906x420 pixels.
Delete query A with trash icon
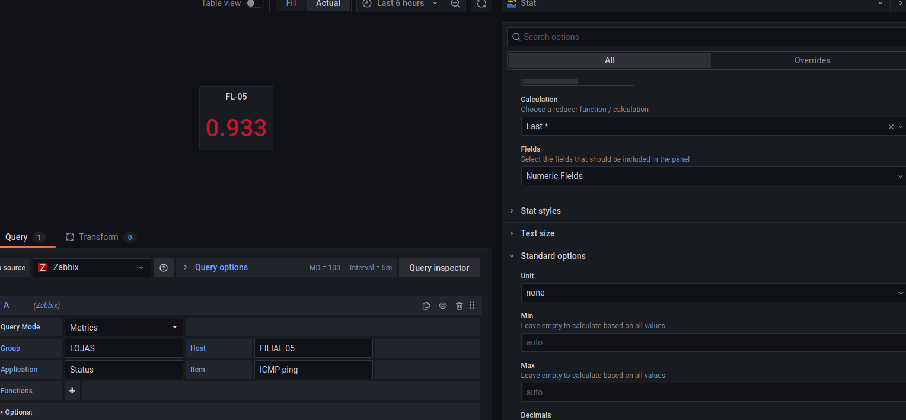pyautogui.click(x=459, y=306)
